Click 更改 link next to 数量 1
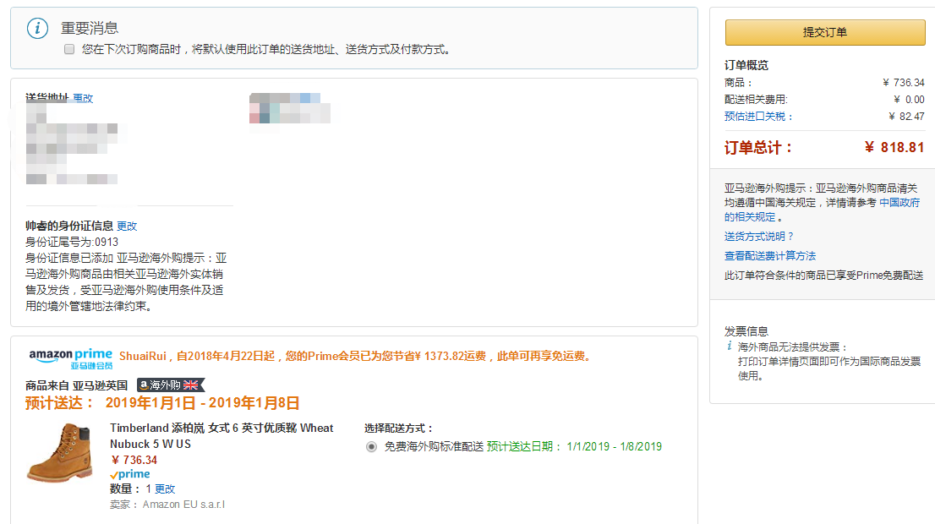 tap(165, 489)
